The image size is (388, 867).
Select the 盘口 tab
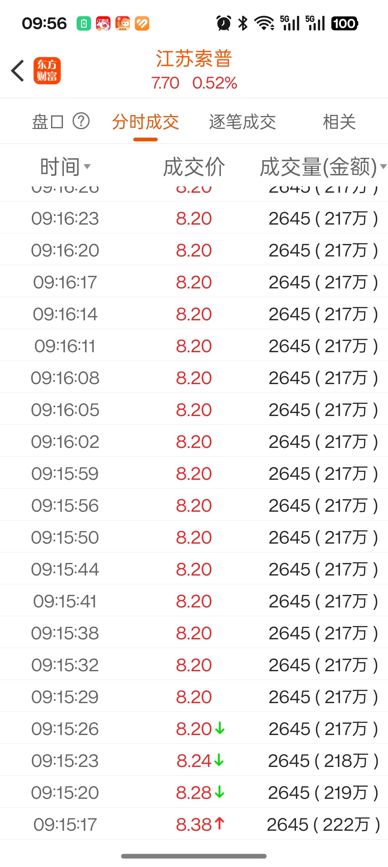point(48,121)
